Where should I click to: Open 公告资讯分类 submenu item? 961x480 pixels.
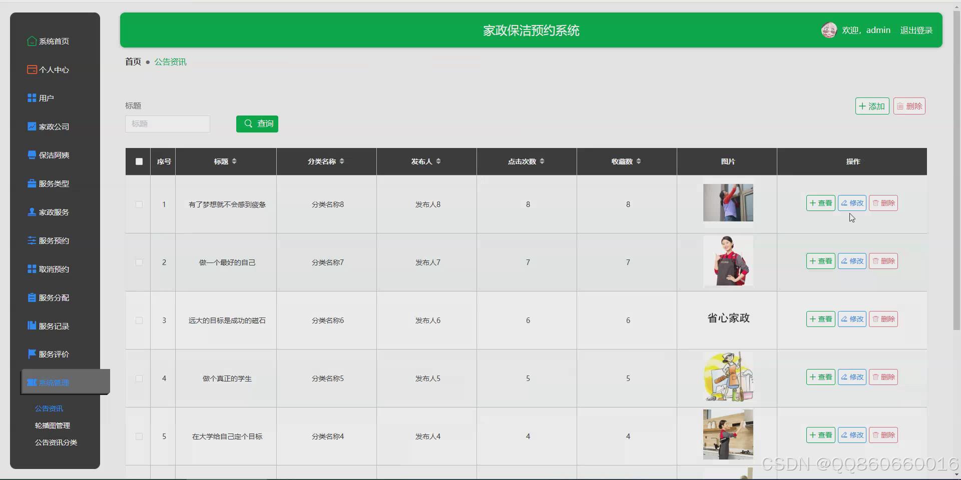[56, 442]
